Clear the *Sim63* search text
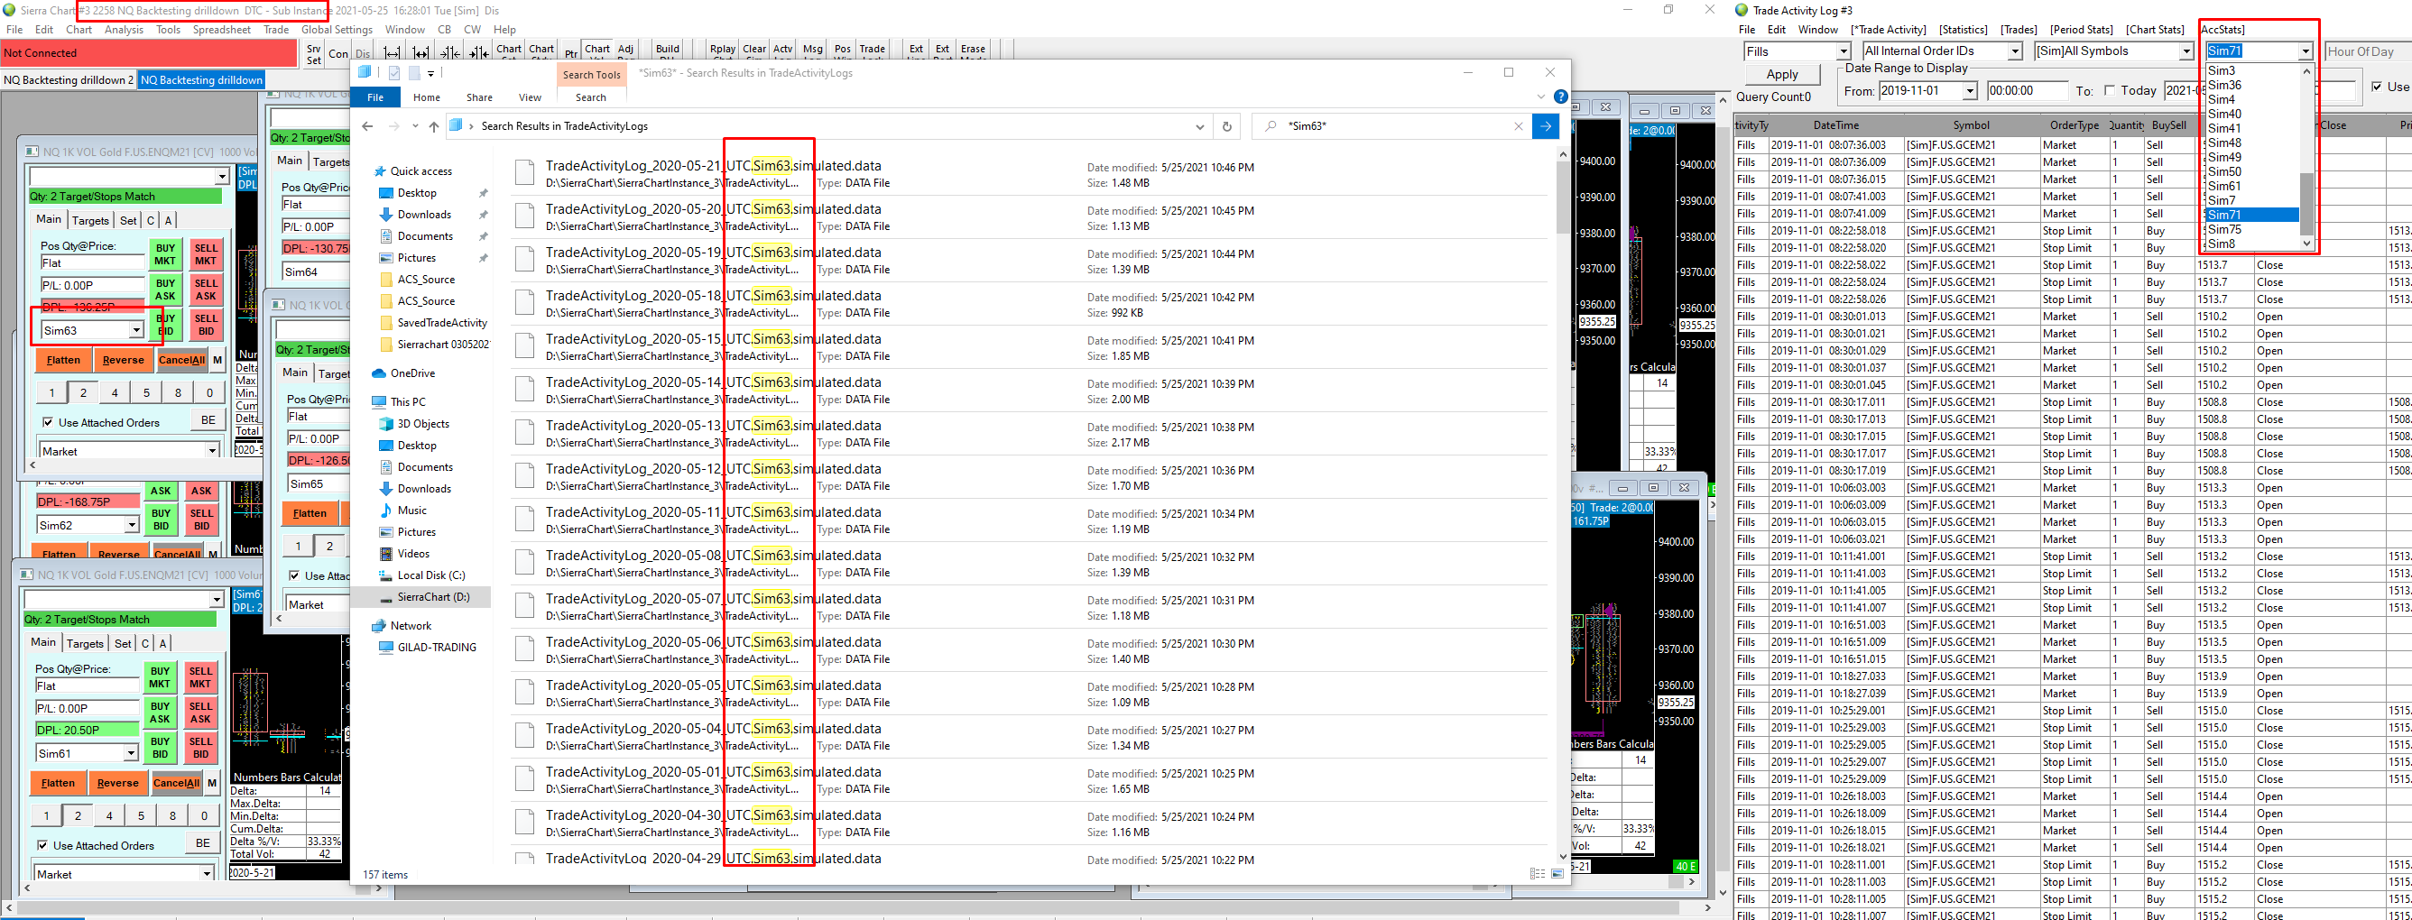This screenshot has width=2412, height=920. point(1518,126)
